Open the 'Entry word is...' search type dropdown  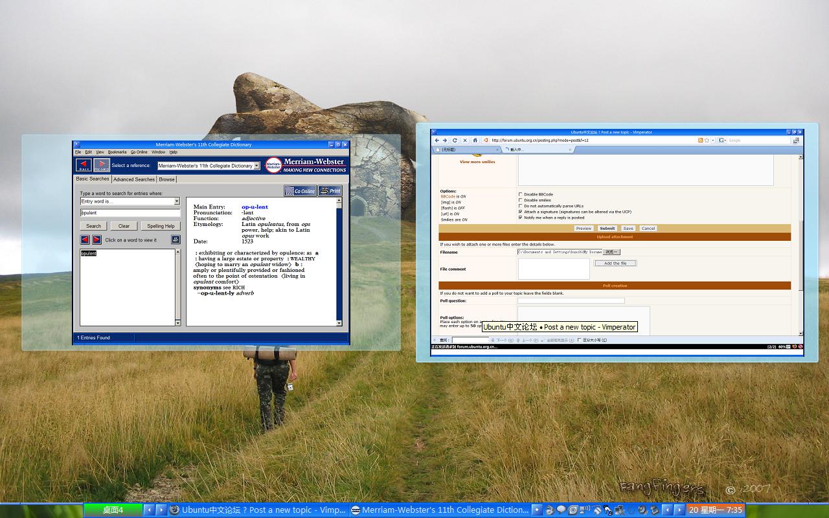point(177,201)
